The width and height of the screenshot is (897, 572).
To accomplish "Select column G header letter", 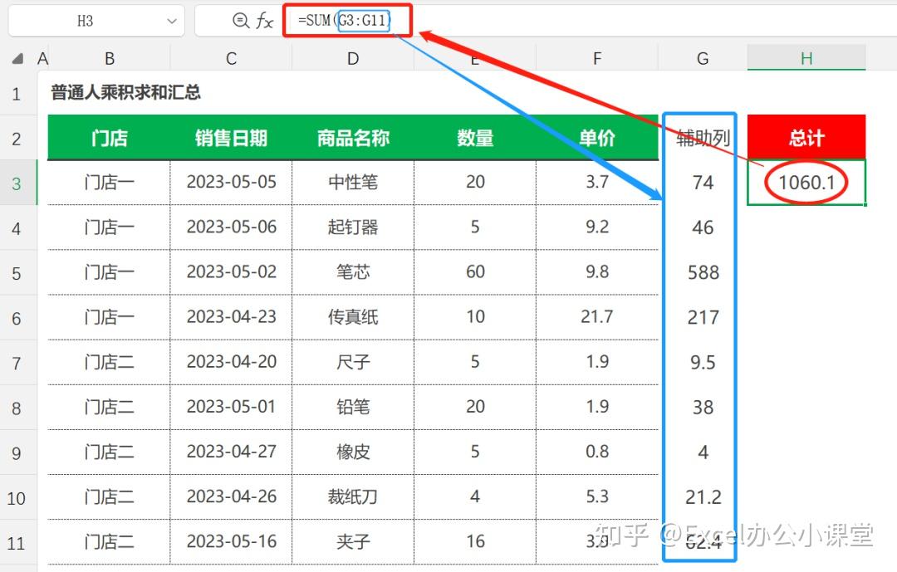I will coord(702,58).
